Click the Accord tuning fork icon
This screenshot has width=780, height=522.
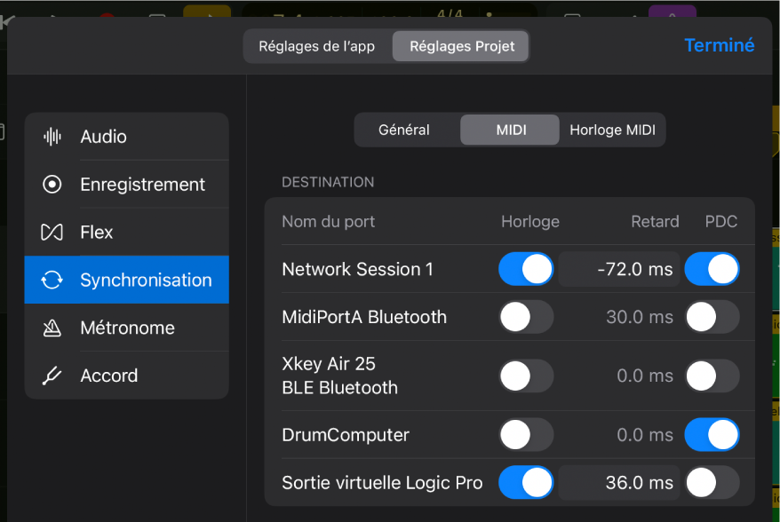tap(51, 375)
